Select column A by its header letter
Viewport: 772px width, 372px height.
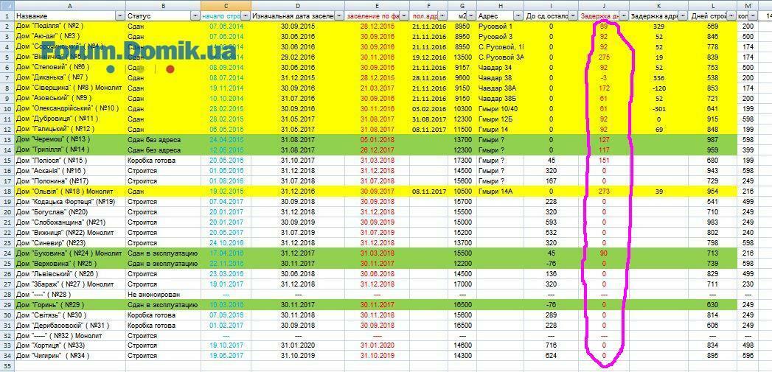(x=69, y=5)
